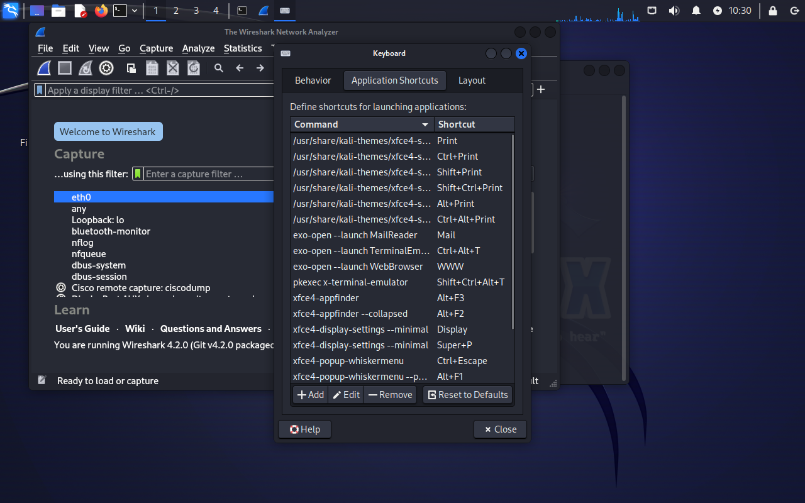Click the Remove shortcut button

(390, 395)
